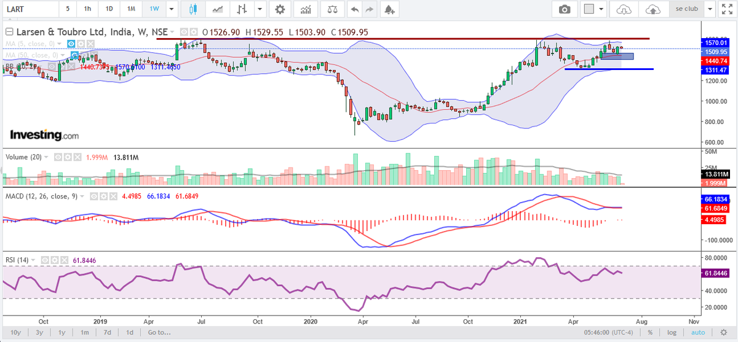Collapse the main chart legend minus box
Screen dimensions: 738x342
pyautogui.click(x=8, y=32)
